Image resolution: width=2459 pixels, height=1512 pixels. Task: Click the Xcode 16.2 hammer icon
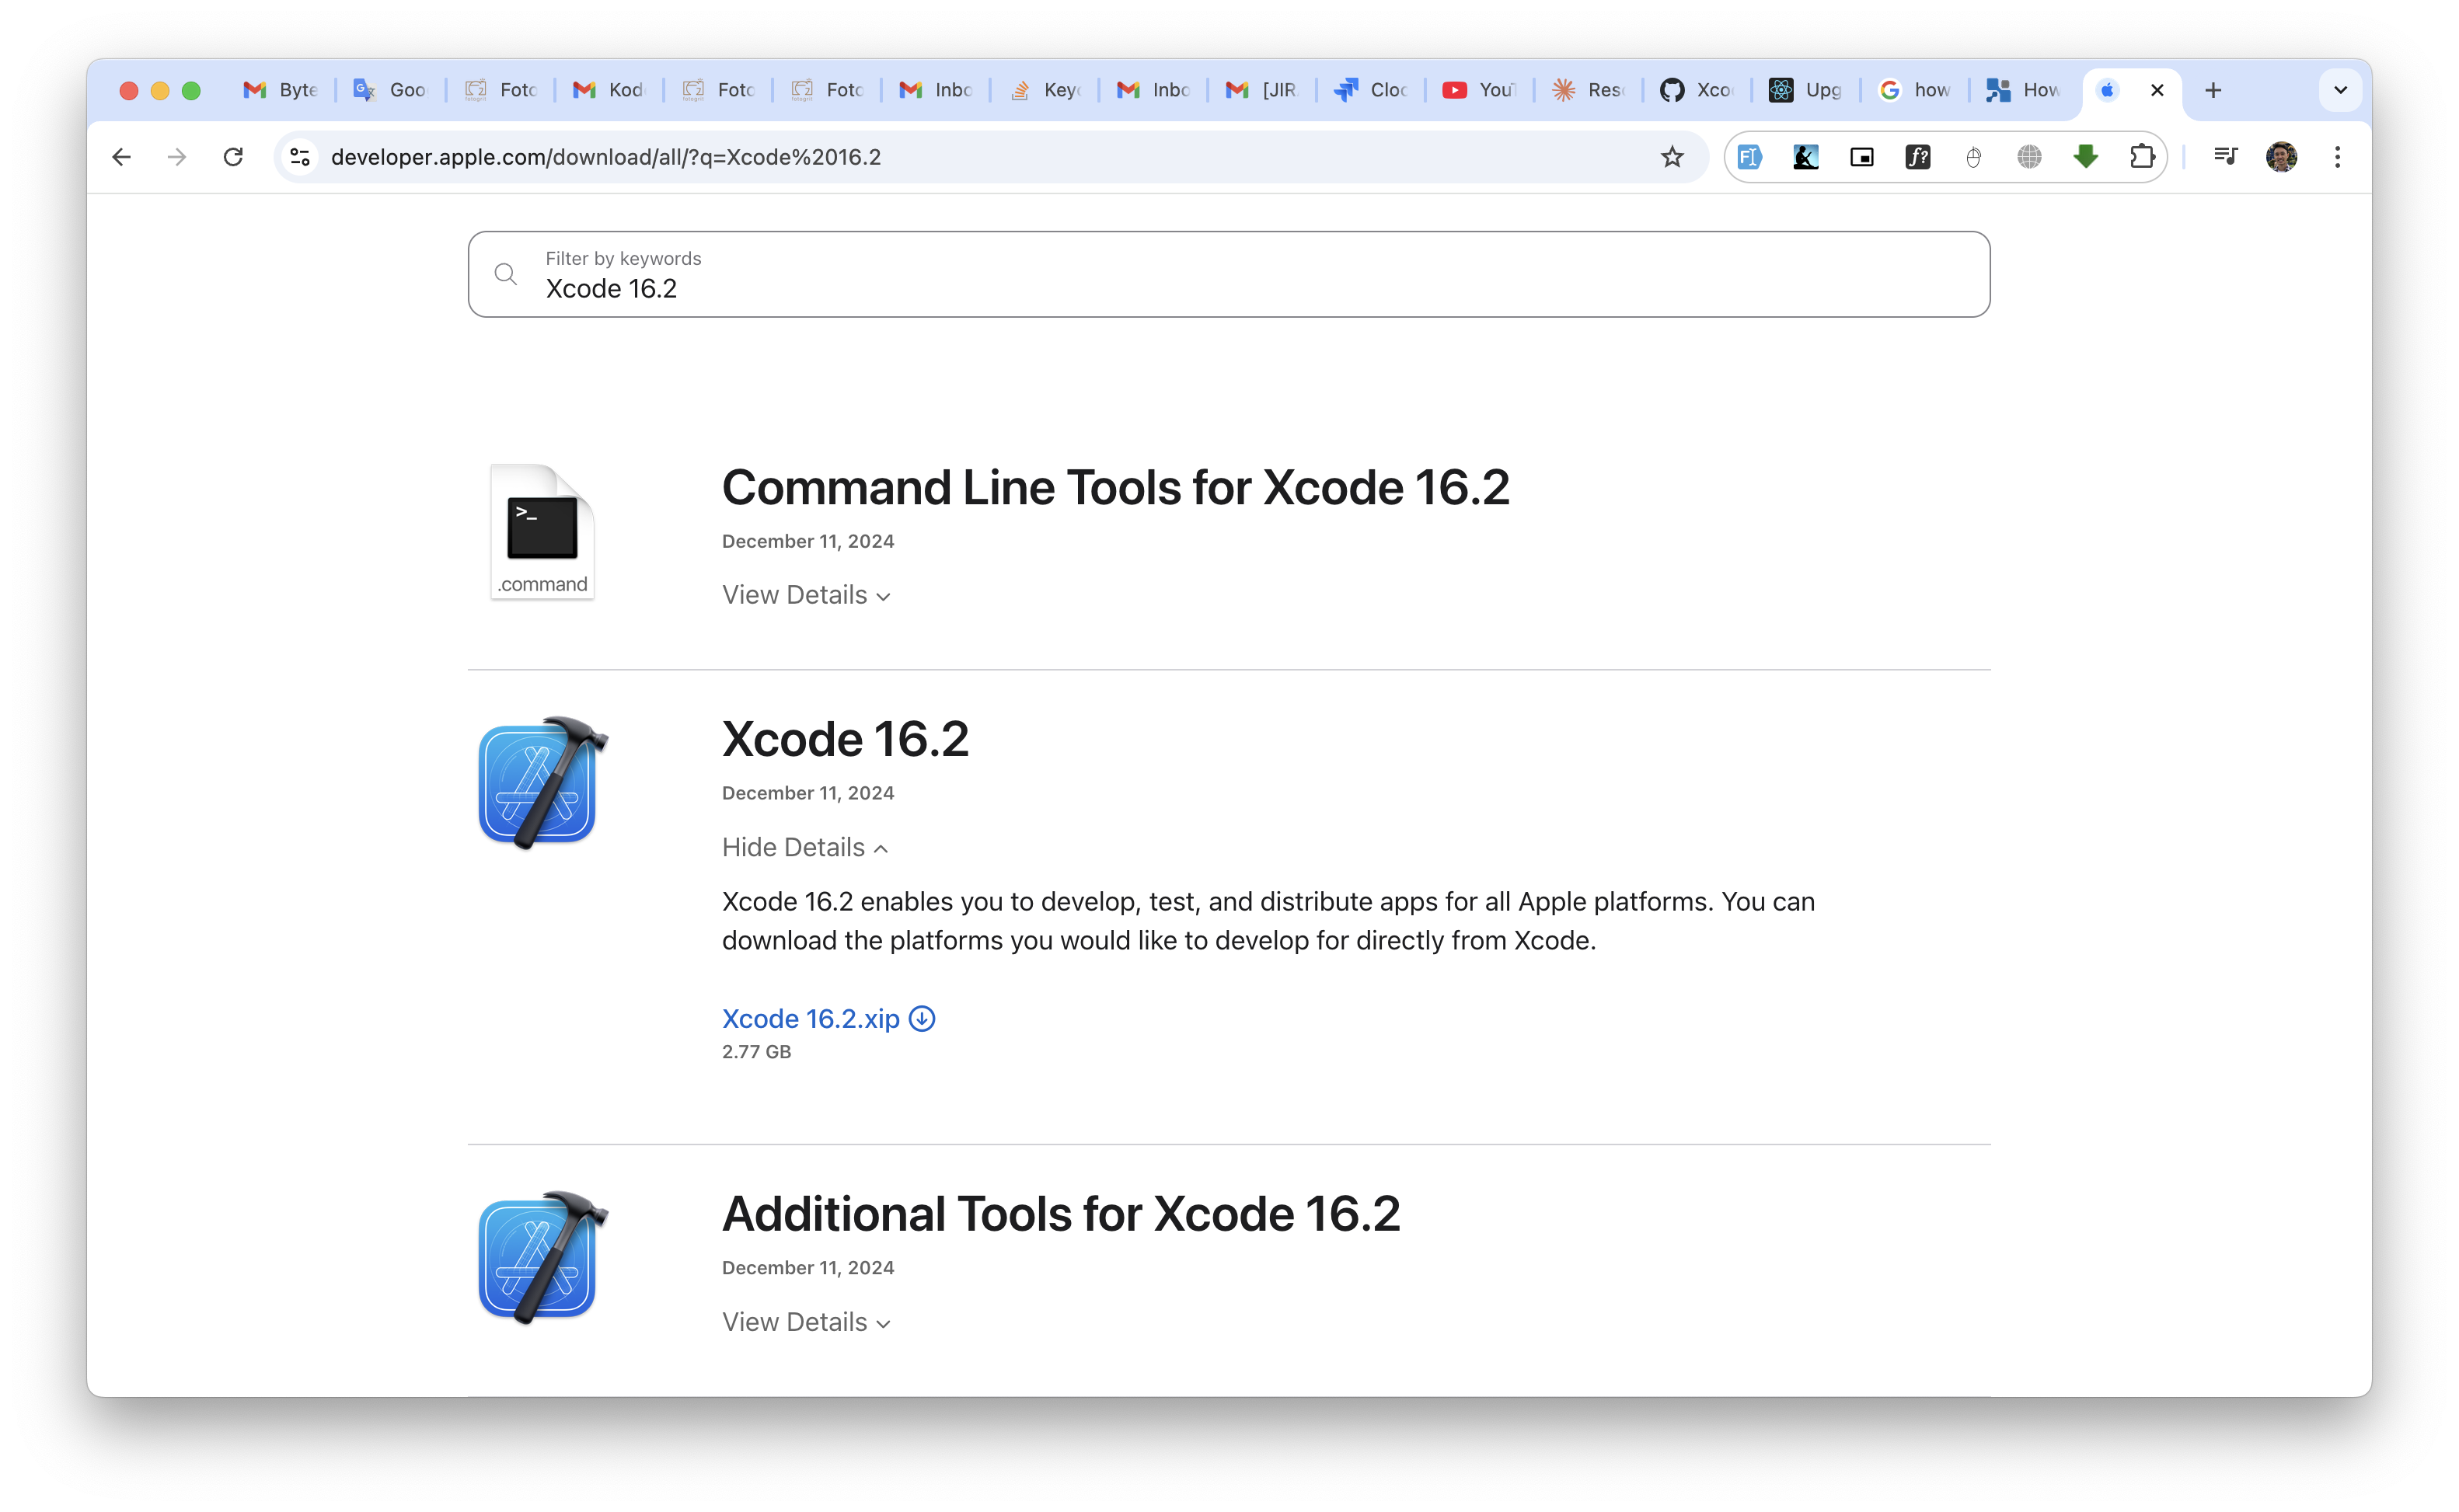(543, 783)
